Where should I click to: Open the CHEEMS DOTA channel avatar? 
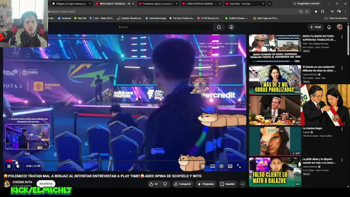(7, 184)
